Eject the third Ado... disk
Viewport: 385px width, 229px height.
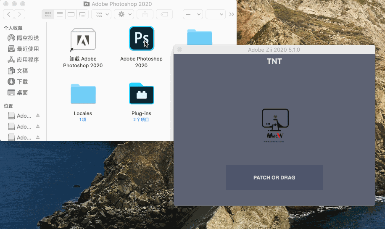pyautogui.click(x=38, y=137)
